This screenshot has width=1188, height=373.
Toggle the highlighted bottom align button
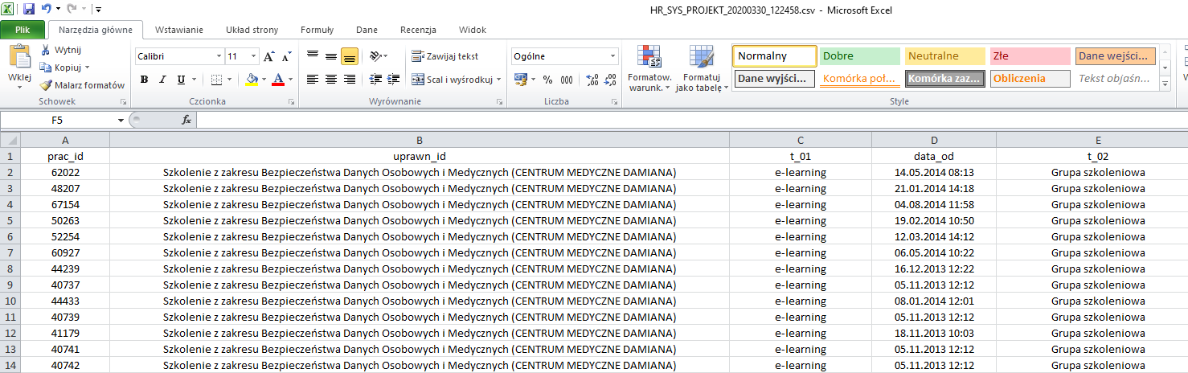tap(349, 56)
